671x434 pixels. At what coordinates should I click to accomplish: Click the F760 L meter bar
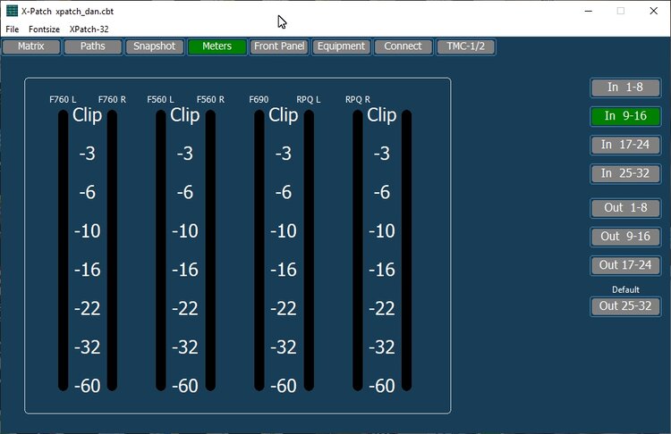click(x=63, y=250)
